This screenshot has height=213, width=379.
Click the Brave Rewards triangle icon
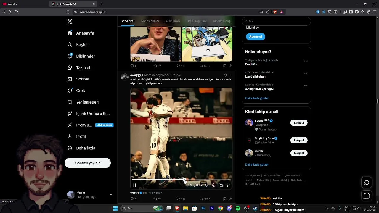282,12
